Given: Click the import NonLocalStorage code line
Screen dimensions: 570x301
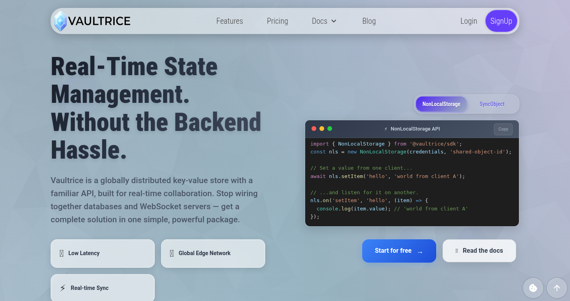Looking at the screenshot, I should point(386,144).
